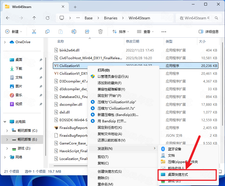Click the Bandizip icon beside 压缩为"CivilizationVI.7z"

[93, 108]
